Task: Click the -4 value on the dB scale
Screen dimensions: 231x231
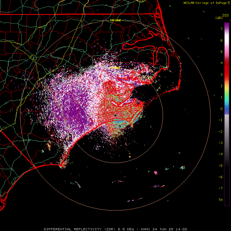Action: coord(220,154)
